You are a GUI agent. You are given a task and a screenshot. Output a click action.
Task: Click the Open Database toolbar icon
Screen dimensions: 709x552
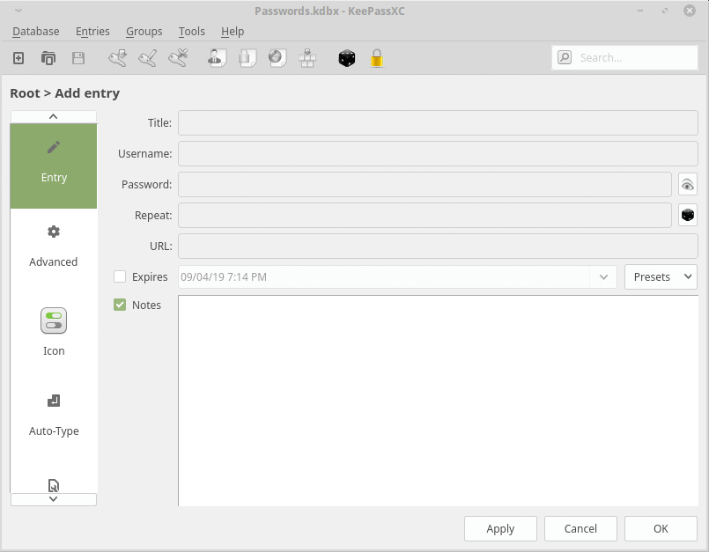(48, 58)
